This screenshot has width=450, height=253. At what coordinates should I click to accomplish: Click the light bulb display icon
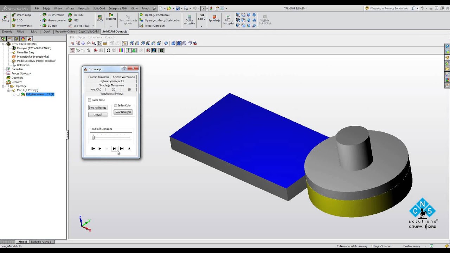tap(124, 44)
